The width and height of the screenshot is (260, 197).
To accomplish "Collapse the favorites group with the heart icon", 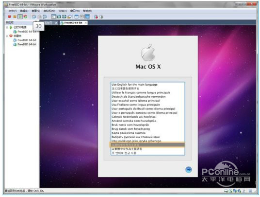I will 7,36.
